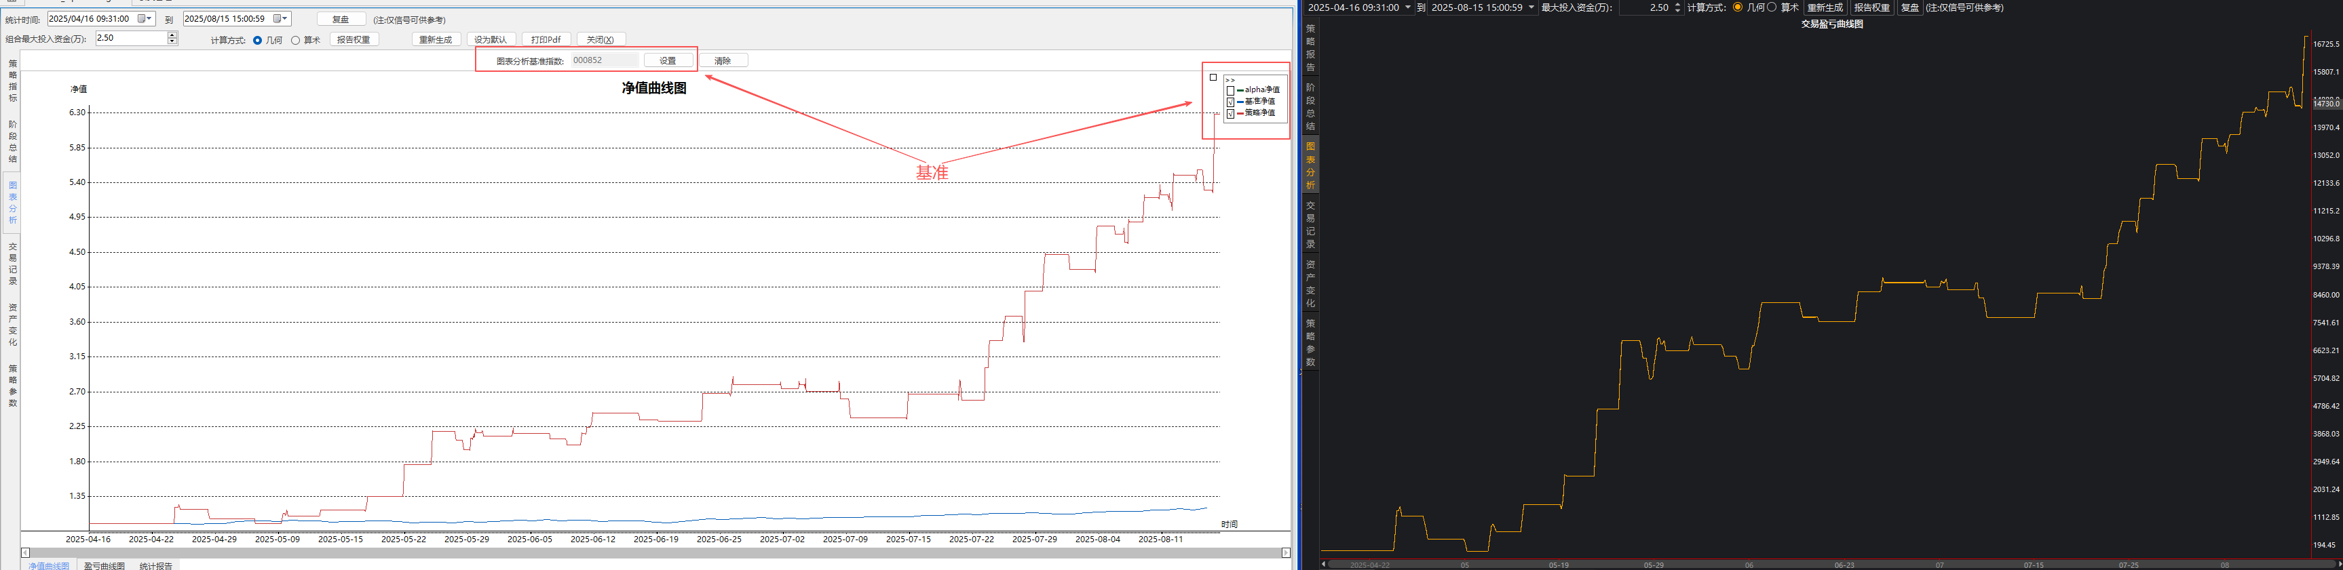This screenshot has height=570, width=2343.
Task: Enable the alpha净值 legend checkbox
Action: tap(1231, 91)
